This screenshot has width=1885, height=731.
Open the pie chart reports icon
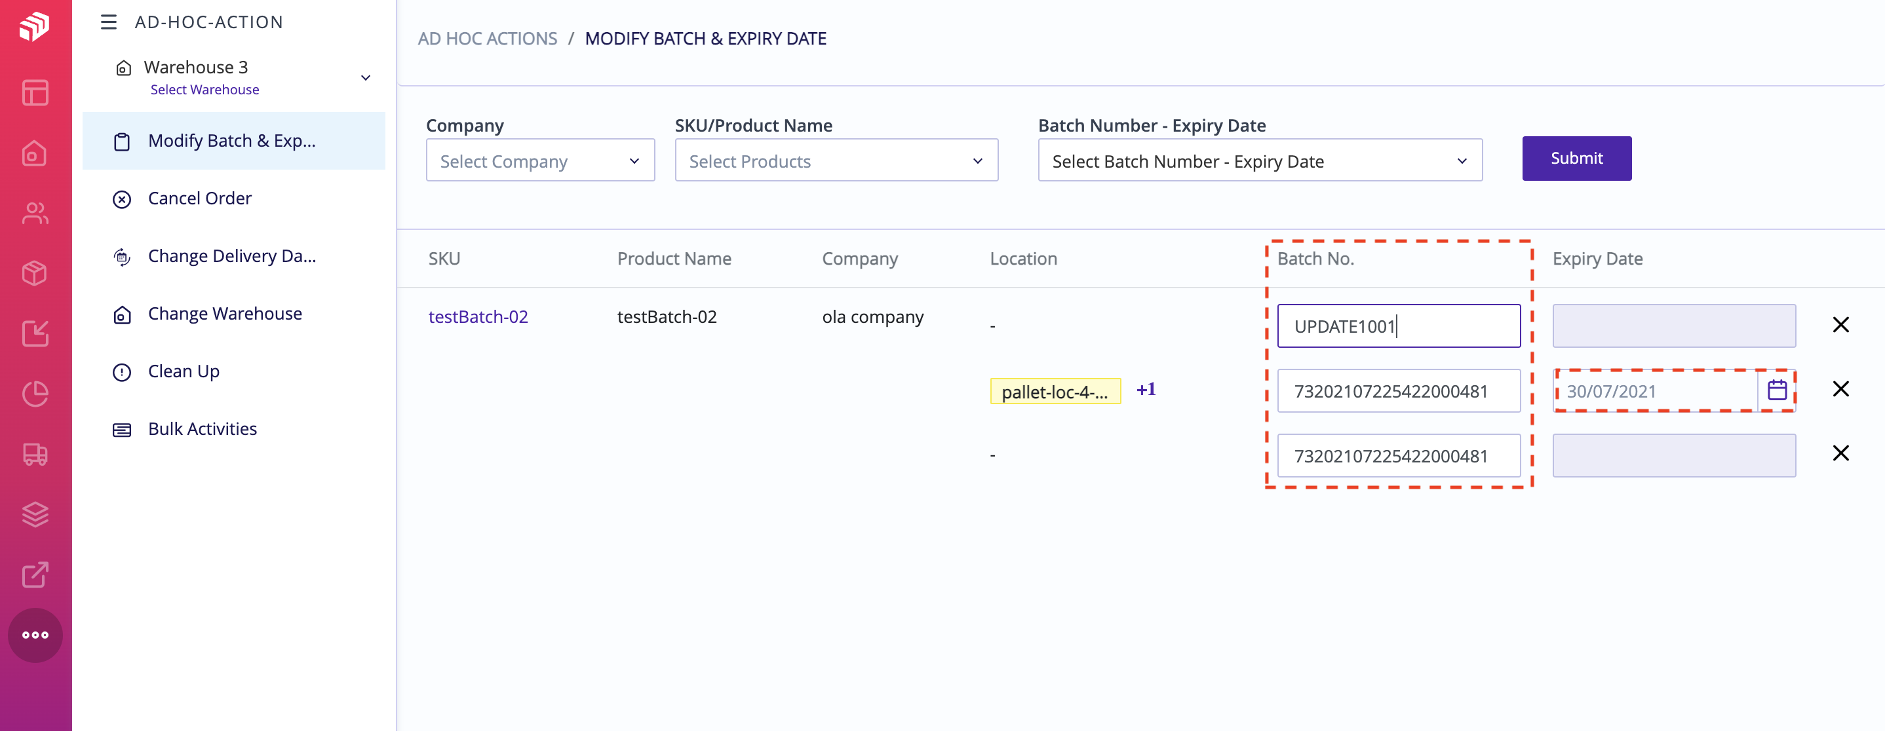(x=35, y=393)
